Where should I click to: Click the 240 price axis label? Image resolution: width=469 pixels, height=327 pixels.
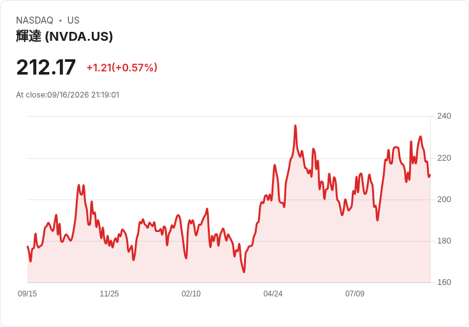[444, 116]
